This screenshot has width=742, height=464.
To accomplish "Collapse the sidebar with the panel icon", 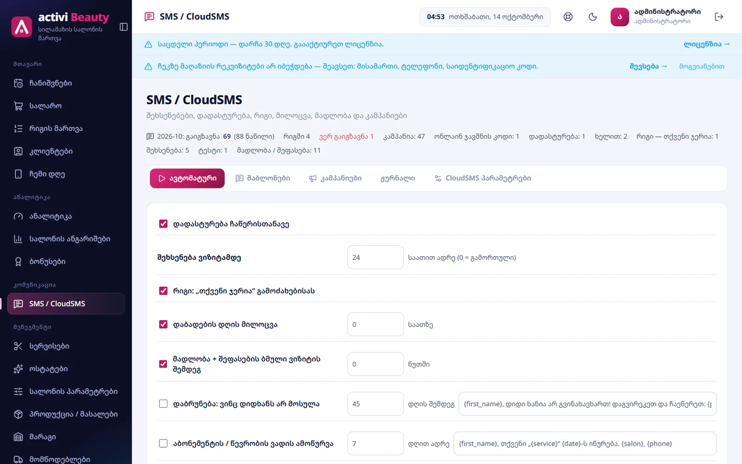I will pyautogui.click(x=123, y=27).
